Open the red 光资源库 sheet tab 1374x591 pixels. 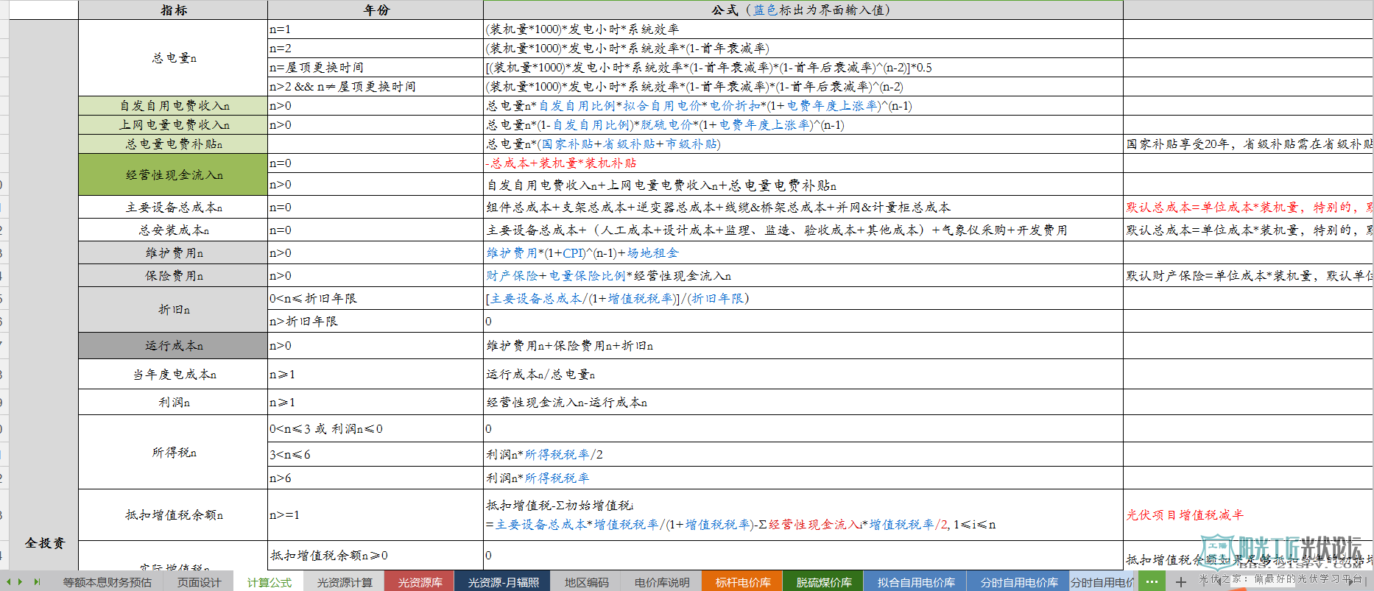[x=420, y=582]
